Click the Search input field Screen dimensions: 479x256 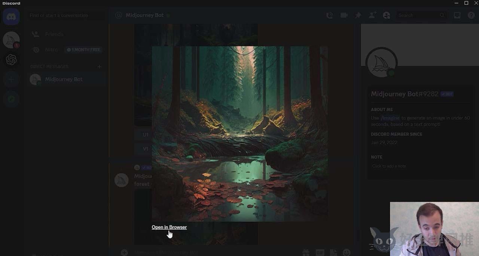pyautogui.click(x=421, y=15)
